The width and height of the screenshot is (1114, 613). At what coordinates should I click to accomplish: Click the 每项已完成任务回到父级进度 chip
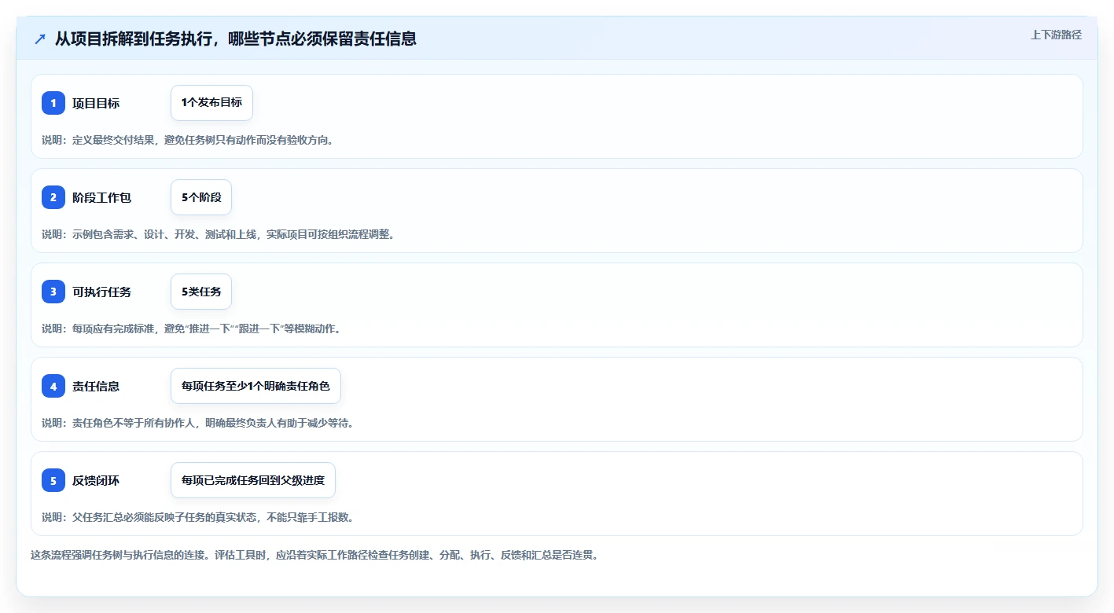[x=253, y=480]
